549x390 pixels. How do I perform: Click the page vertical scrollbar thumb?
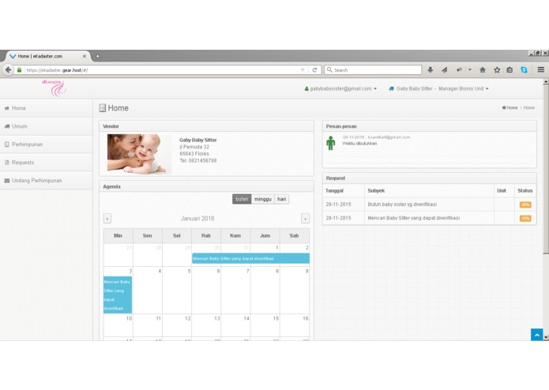click(x=546, y=169)
